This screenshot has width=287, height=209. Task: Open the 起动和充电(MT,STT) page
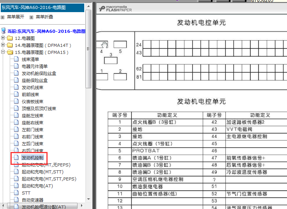pyautogui.click(x=43, y=172)
